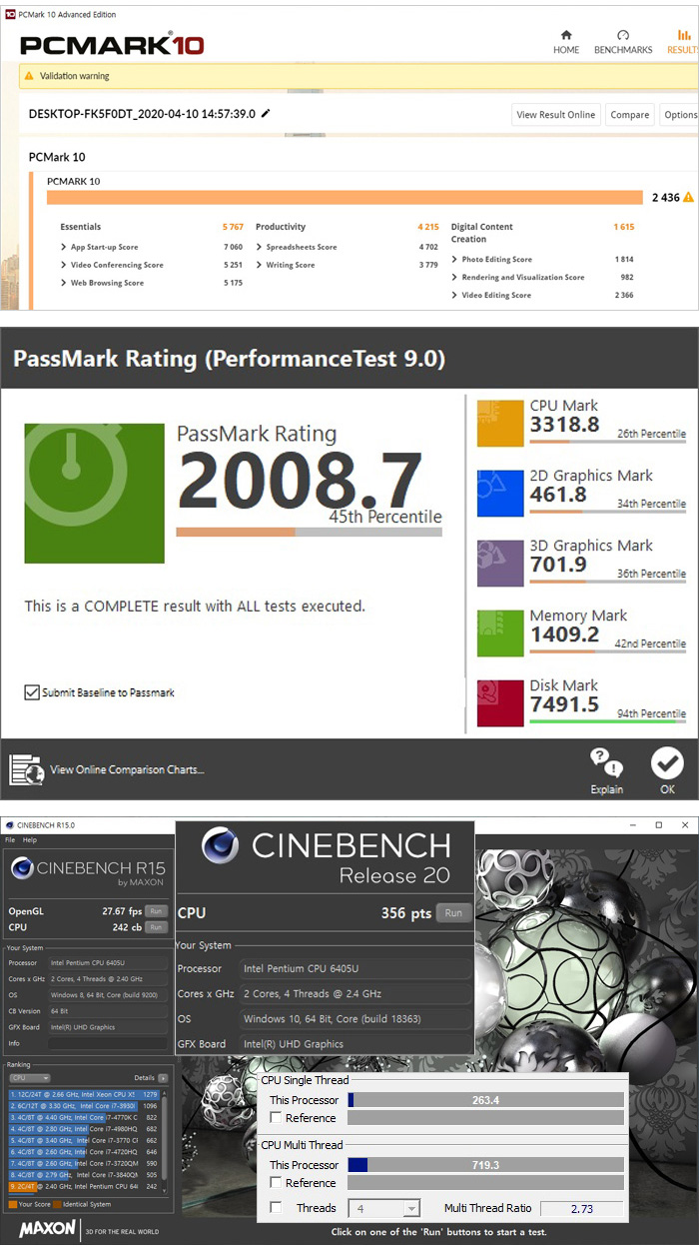Select ranking row 3 Core i7-4770K
Image resolution: width=699 pixels, height=1247 pixels.
84,1117
